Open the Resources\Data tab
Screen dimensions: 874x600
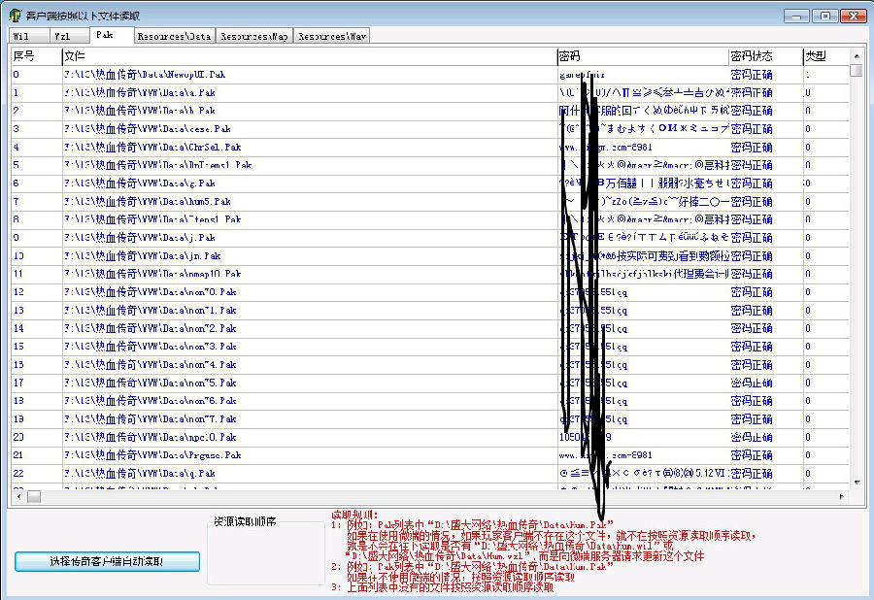175,36
